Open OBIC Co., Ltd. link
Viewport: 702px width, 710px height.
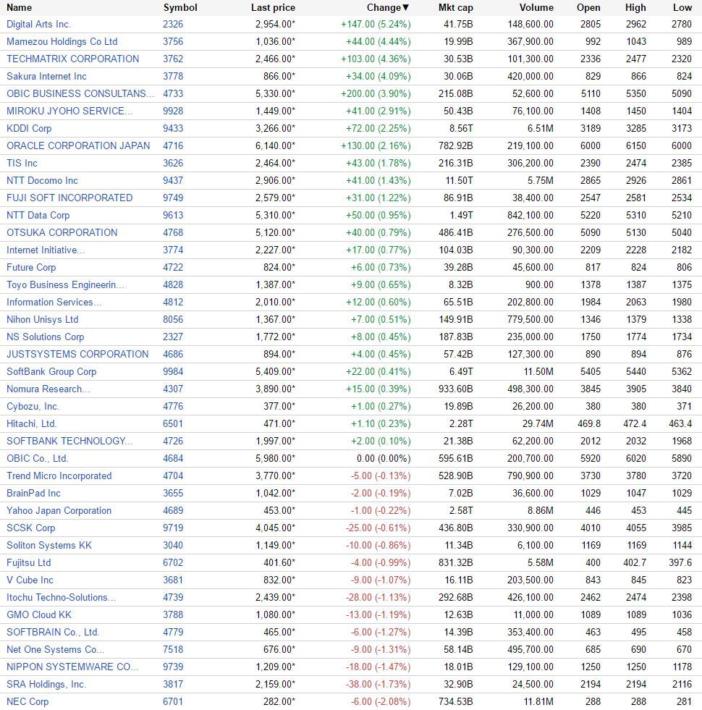(x=38, y=458)
